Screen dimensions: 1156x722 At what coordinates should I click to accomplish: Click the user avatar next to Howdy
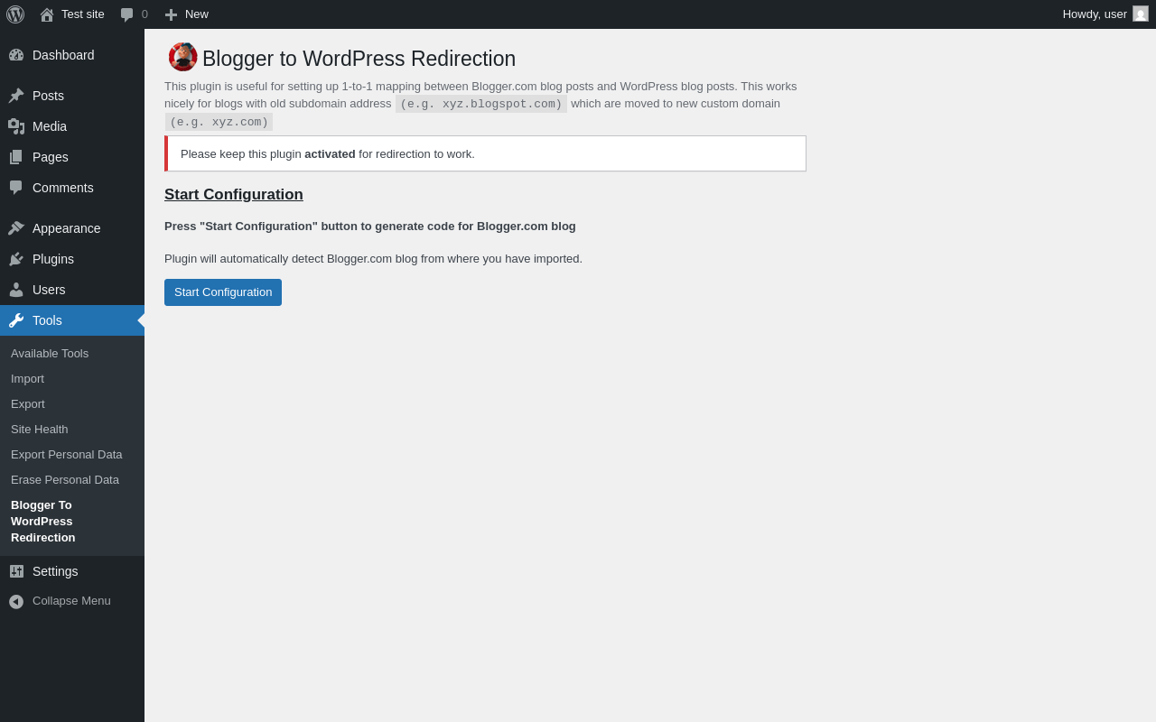tap(1141, 14)
